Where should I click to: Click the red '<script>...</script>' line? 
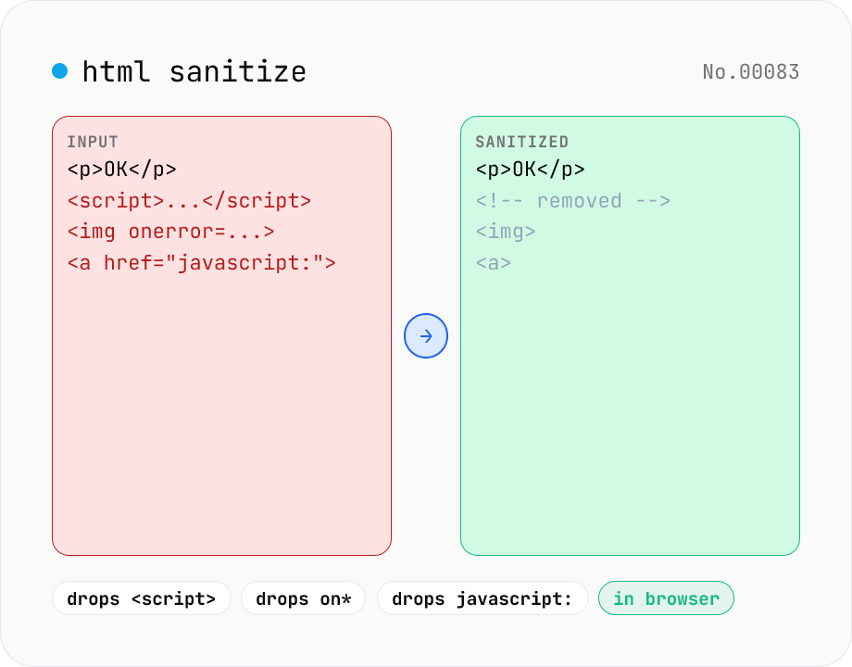[189, 201]
